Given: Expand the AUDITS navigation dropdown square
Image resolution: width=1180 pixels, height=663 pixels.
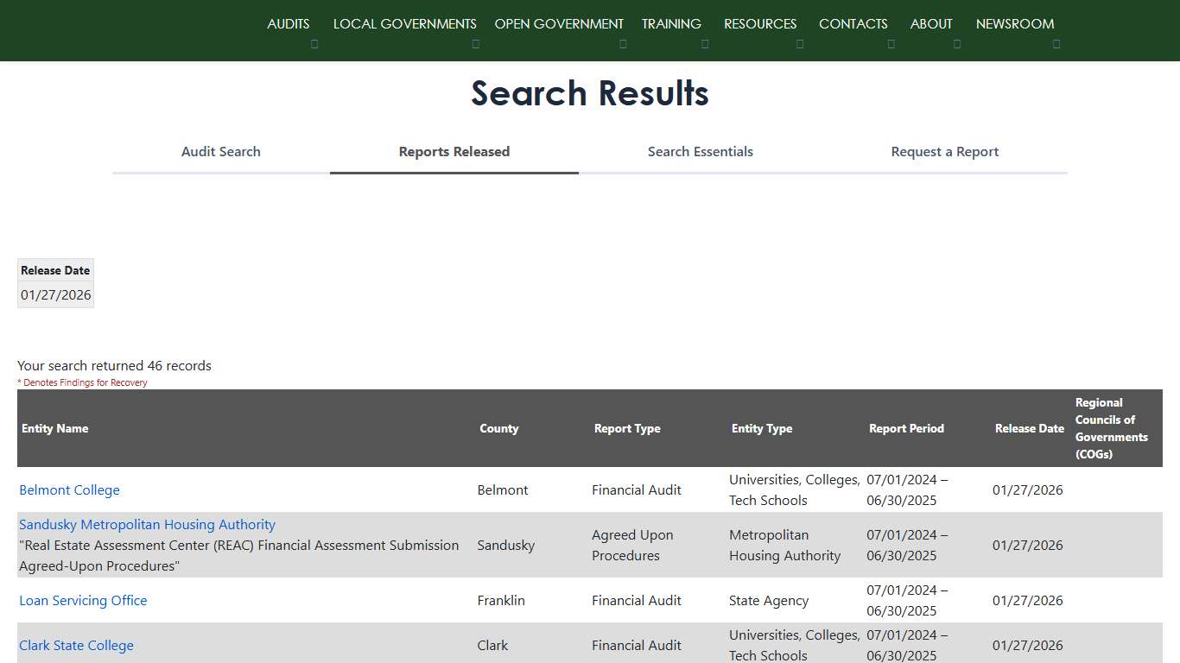Looking at the screenshot, I should (x=314, y=43).
